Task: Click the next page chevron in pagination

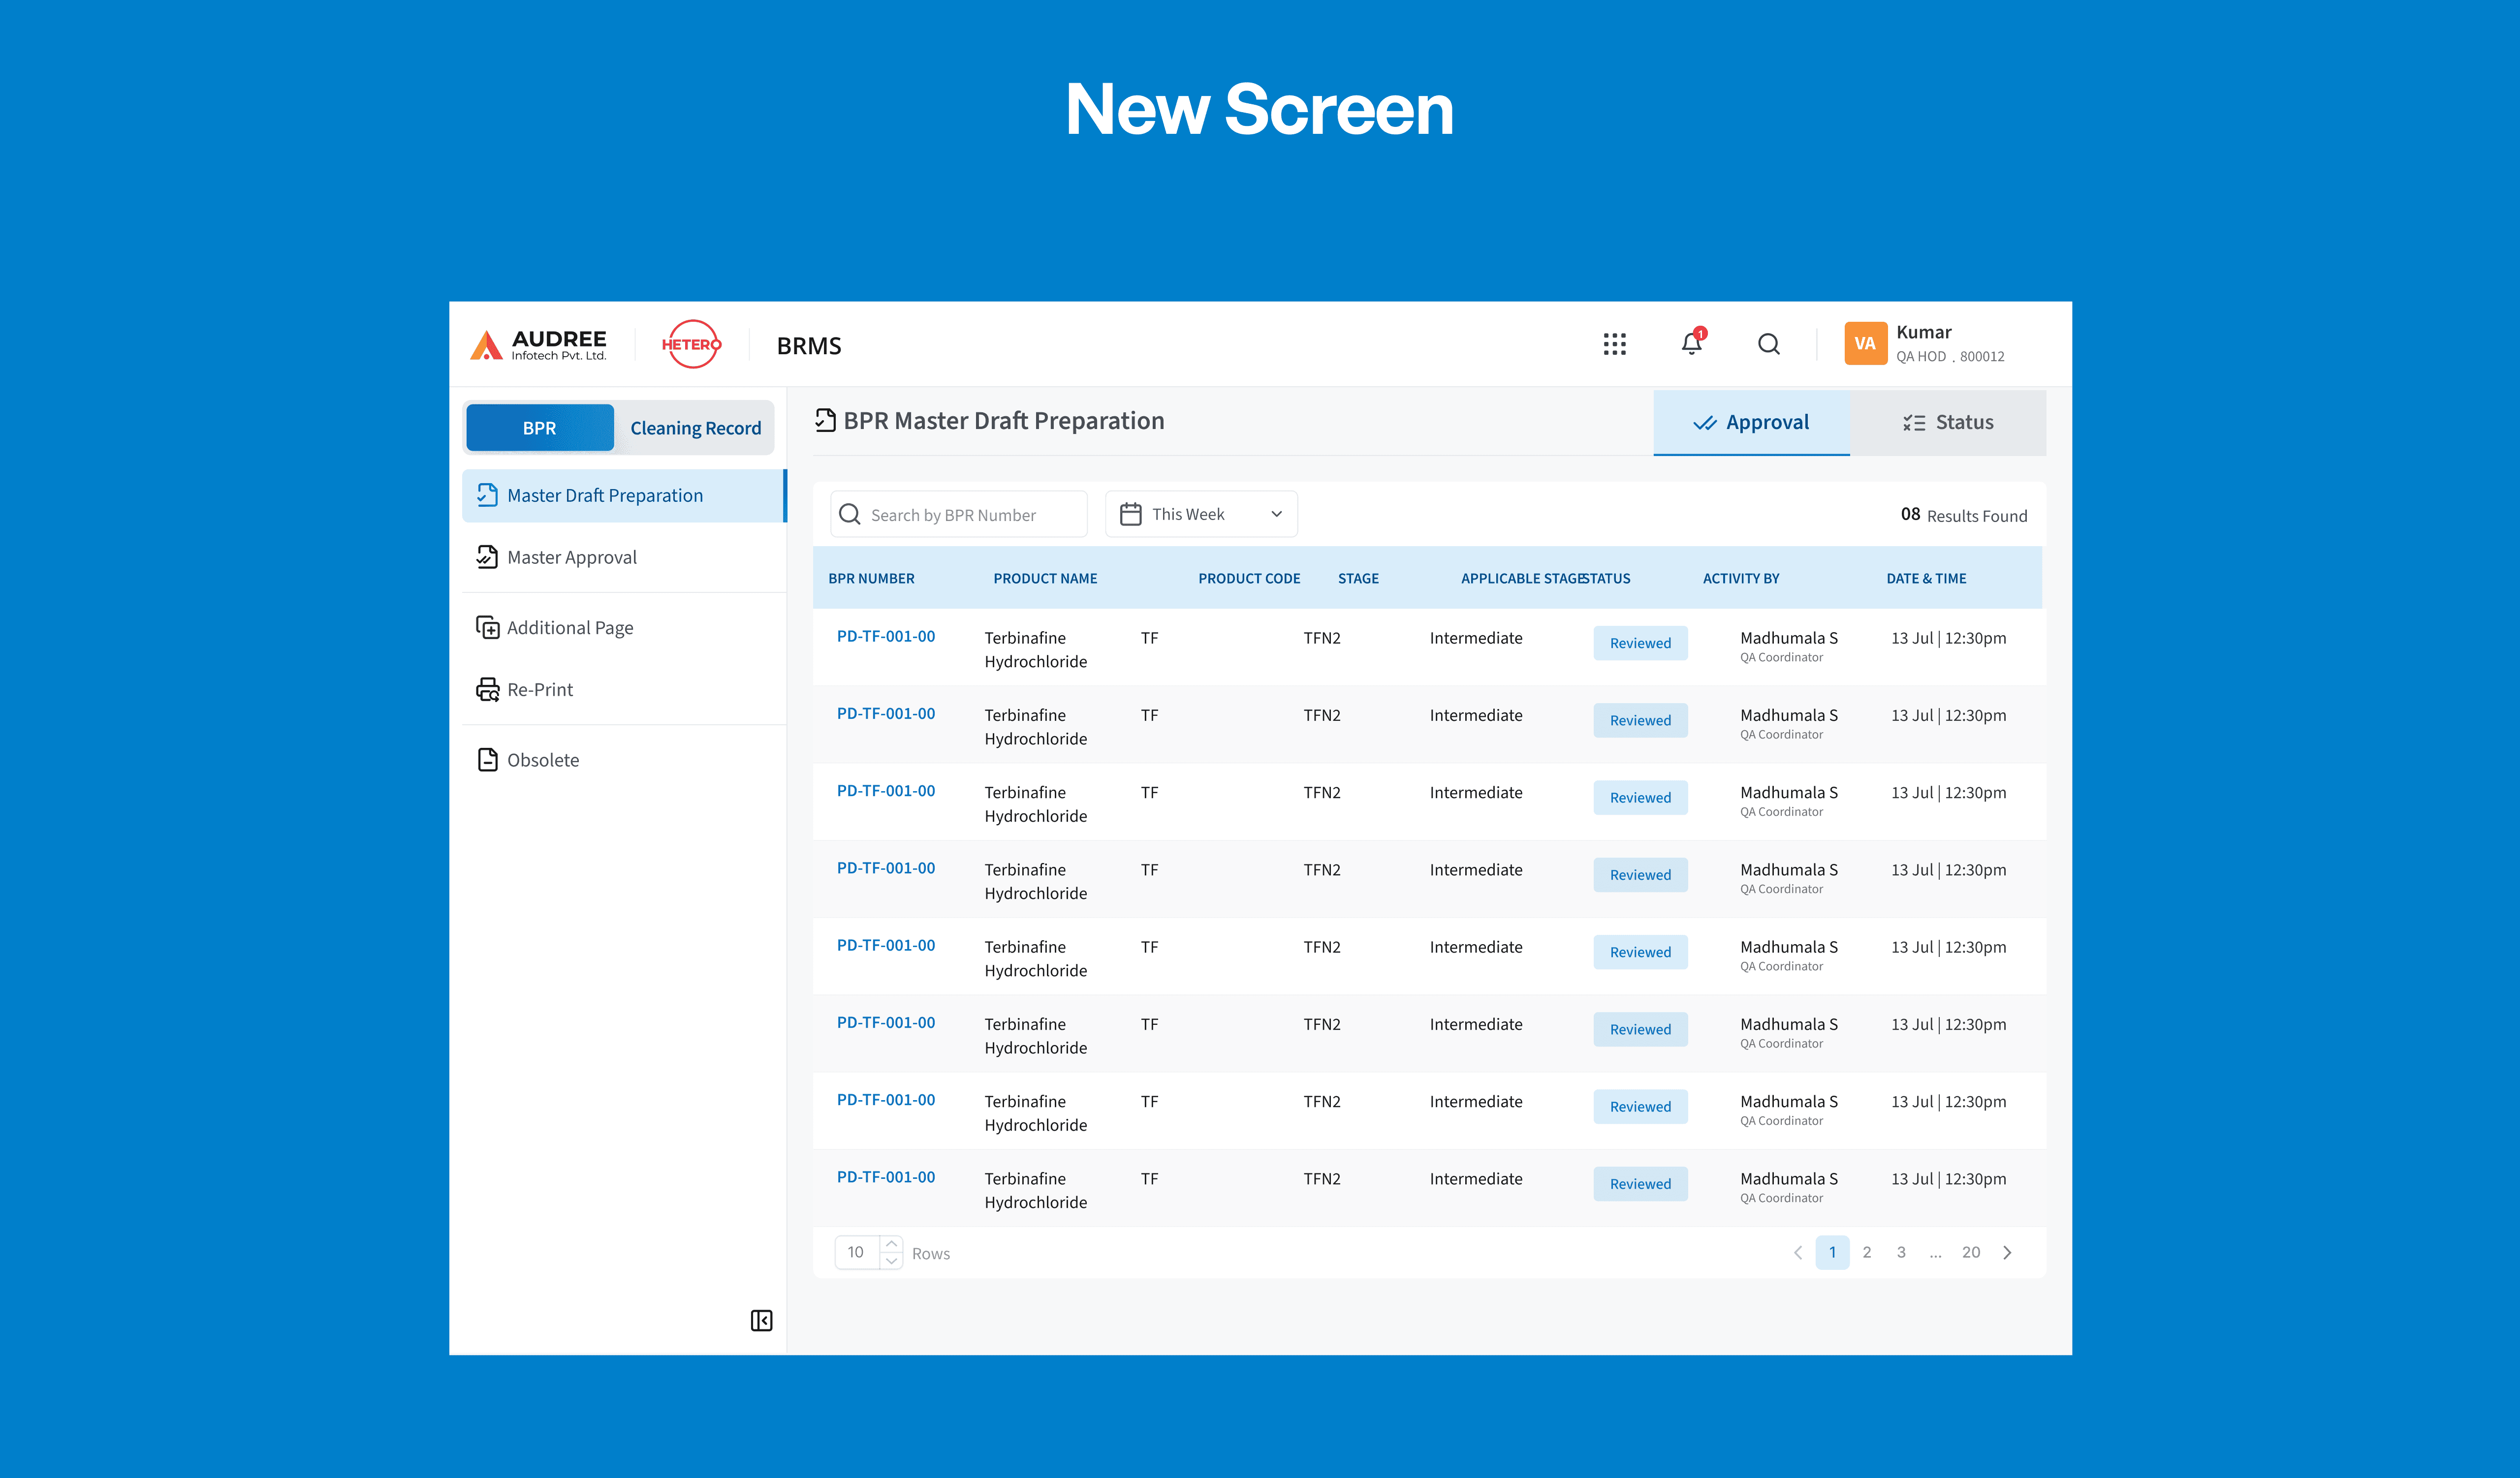Action: [2007, 1252]
